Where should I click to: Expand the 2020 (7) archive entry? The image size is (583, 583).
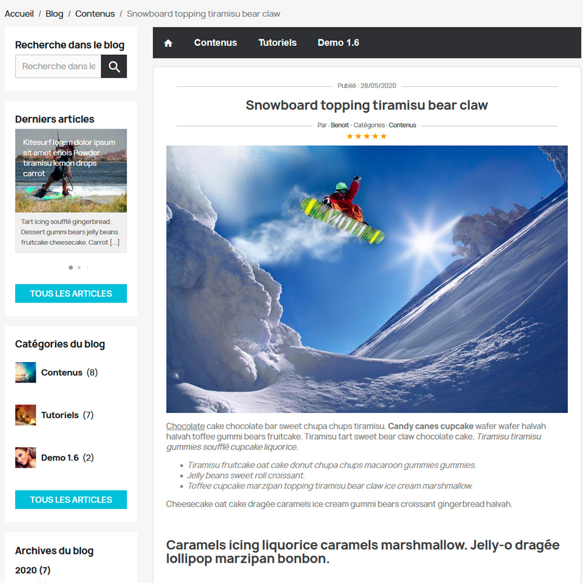[33, 570]
